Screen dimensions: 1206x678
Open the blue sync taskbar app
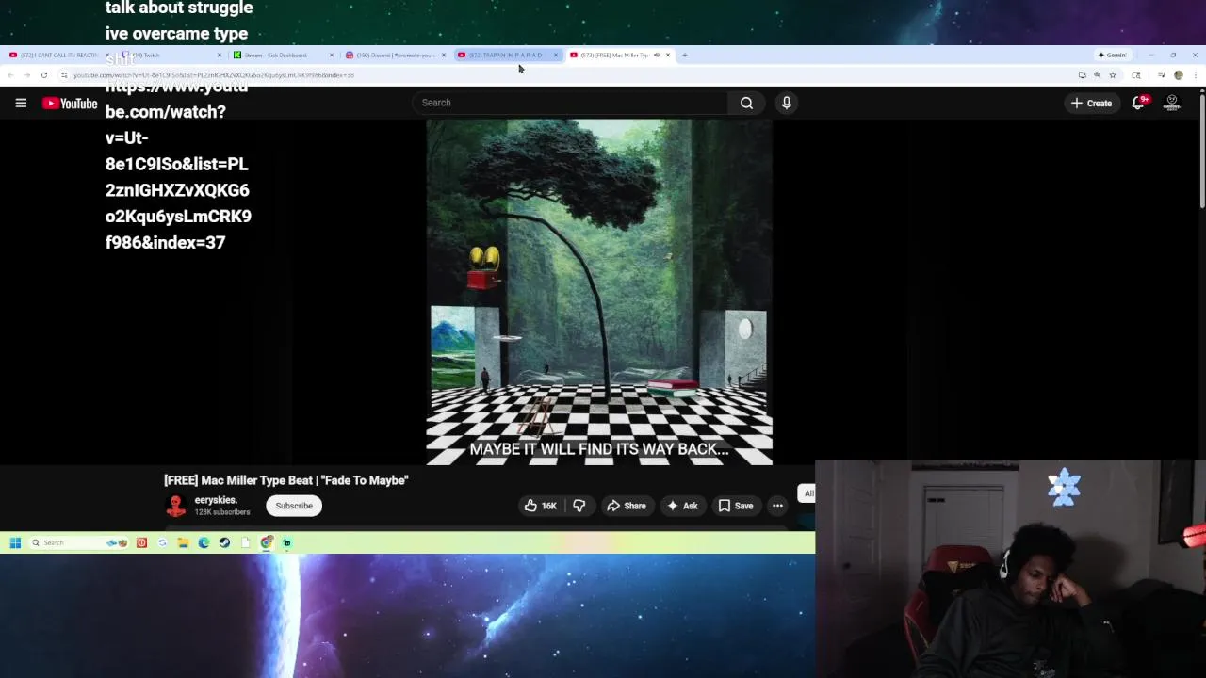point(162,542)
